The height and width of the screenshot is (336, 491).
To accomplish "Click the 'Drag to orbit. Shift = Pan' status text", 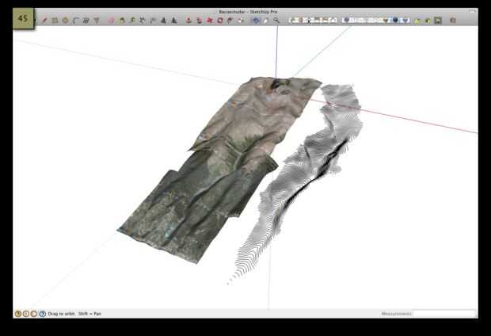I will point(74,314).
